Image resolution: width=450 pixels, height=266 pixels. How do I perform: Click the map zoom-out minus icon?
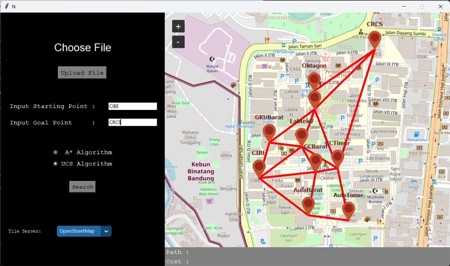pyautogui.click(x=178, y=42)
